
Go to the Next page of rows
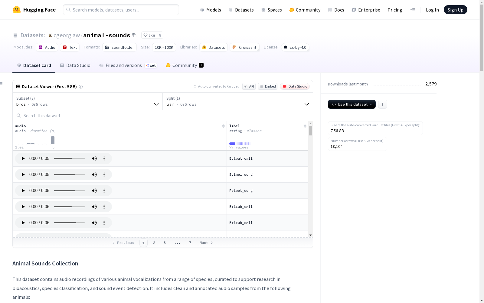point(206,243)
